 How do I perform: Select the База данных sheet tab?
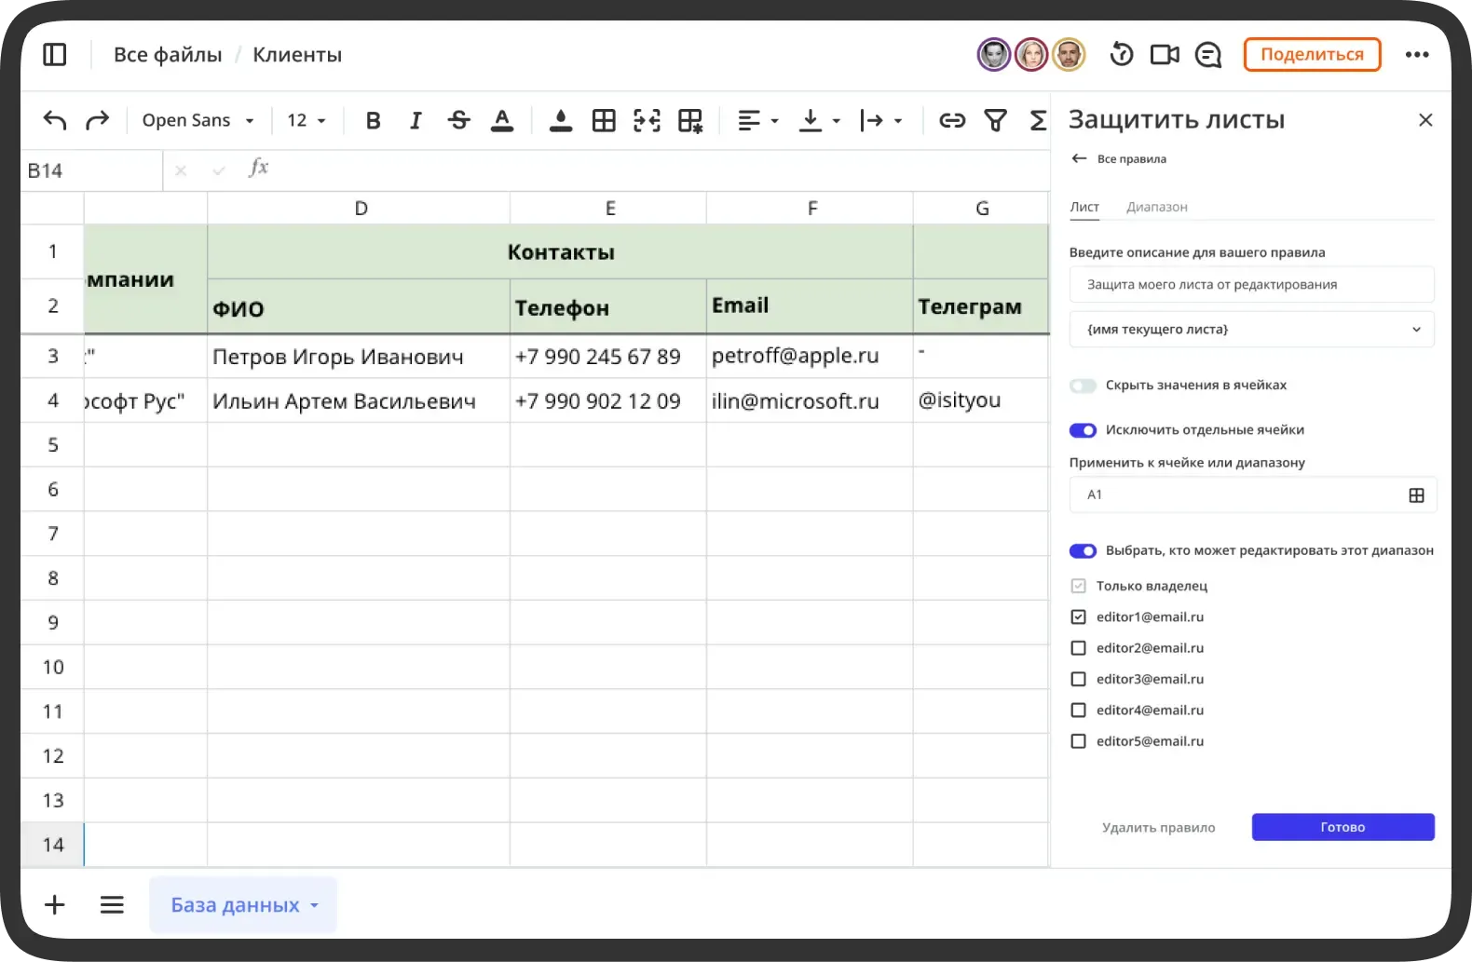(235, 905)
